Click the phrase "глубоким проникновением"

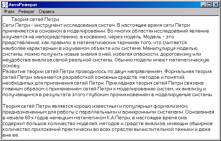[x=118, y=95]
